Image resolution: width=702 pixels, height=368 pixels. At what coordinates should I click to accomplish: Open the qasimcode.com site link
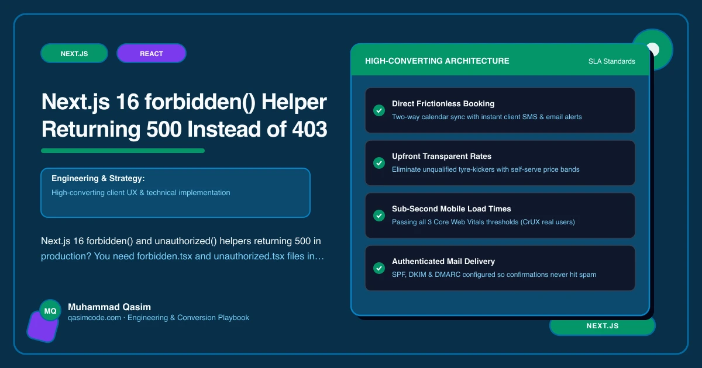point(94,318)
